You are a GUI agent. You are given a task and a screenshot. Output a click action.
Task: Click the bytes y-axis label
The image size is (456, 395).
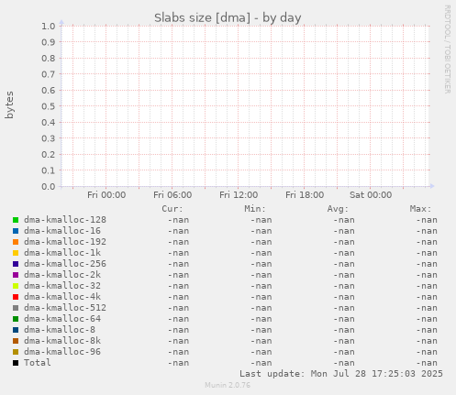click(9, 104)
